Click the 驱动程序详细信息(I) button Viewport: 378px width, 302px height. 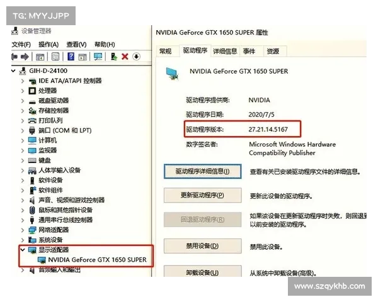pyautogui.click(x=202, y=172)
